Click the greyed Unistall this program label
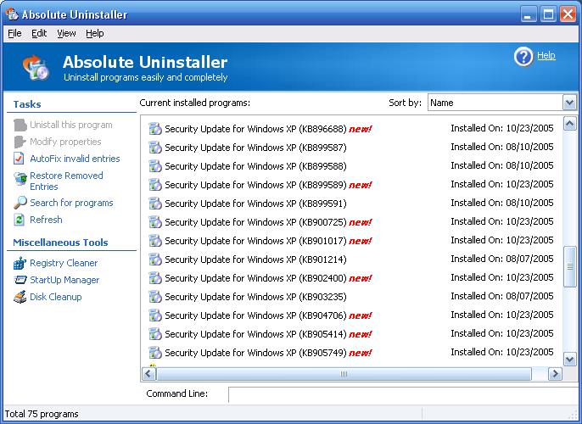Viewport: 582px width, 424px height. (71, 125)
